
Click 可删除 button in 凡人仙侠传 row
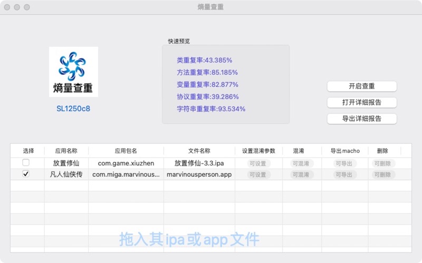(x=383, y=175)
